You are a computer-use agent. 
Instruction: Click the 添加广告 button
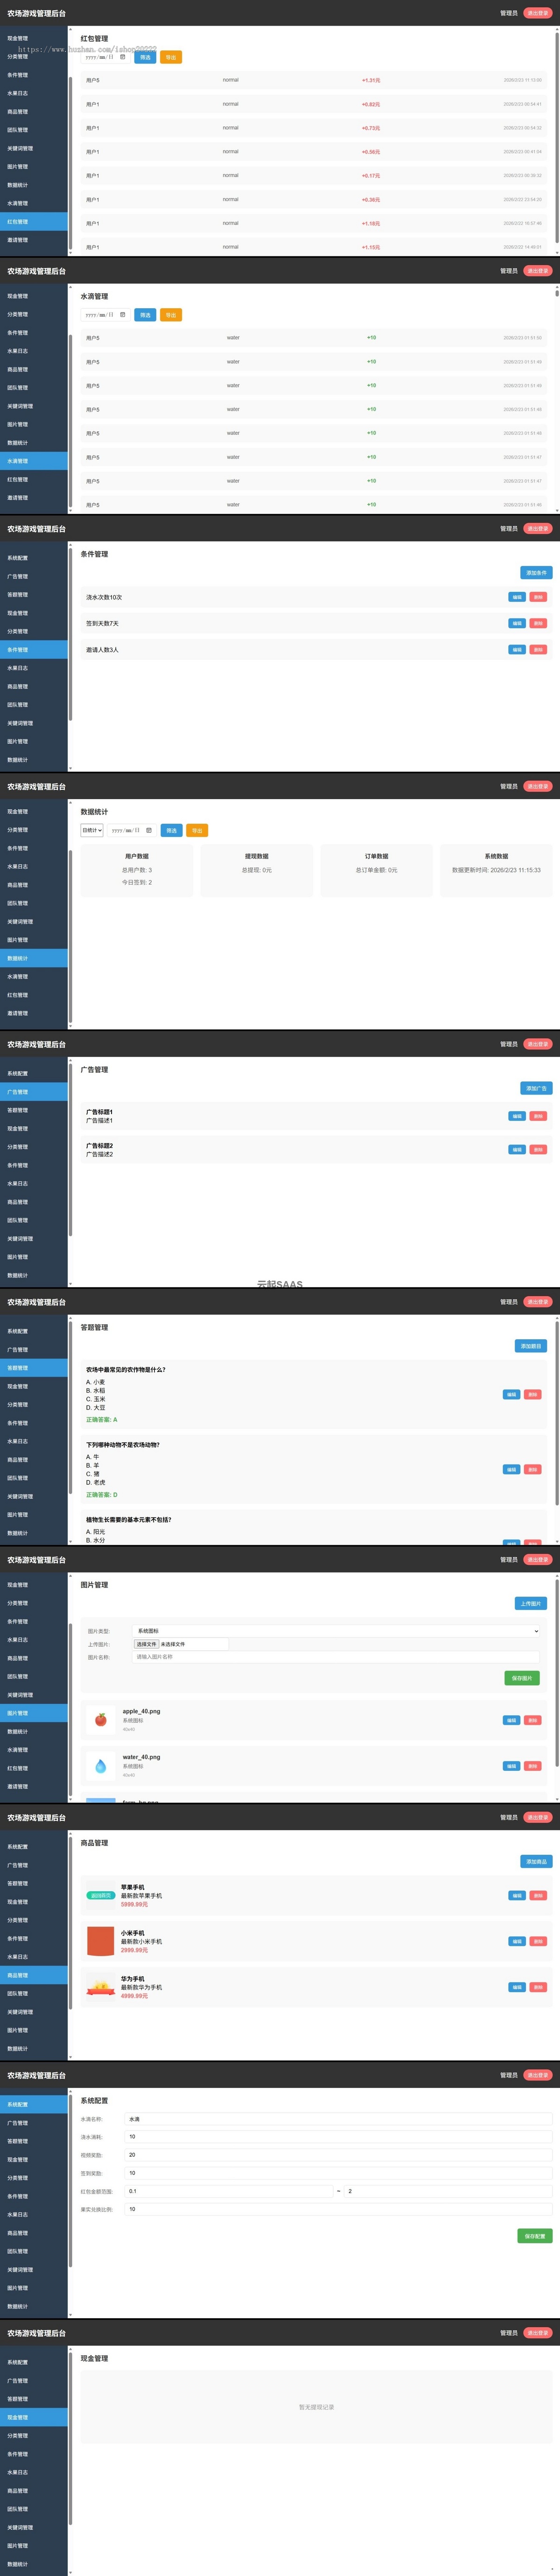(536, 1088)
